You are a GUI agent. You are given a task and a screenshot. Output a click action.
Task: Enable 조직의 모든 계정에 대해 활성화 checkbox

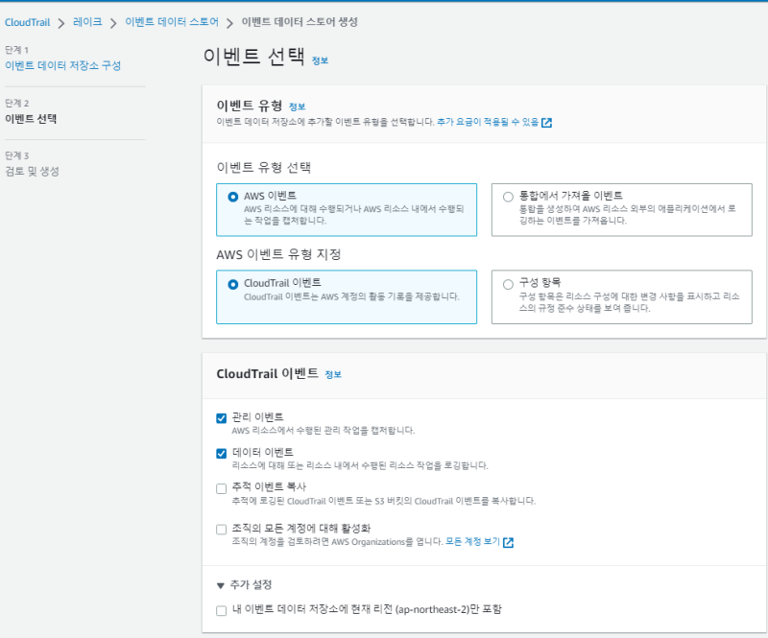pos(222,529)
